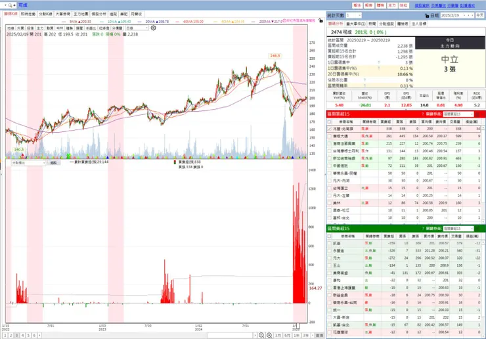Click the 行事曆 link in top bar
This screenshot has width=486, height=339.
[453, 5]
